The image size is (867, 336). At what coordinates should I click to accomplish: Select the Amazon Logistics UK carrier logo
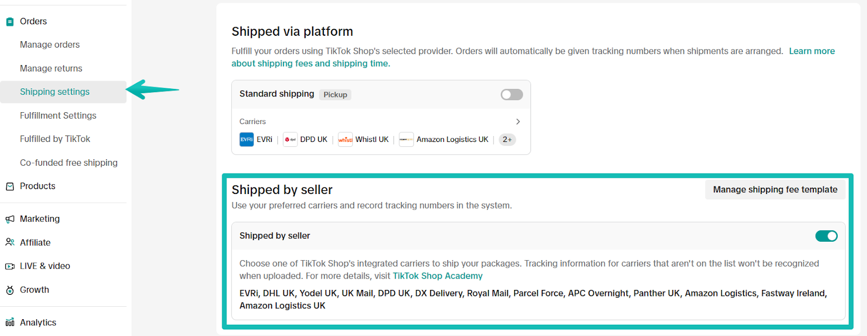tap(406, 139)
